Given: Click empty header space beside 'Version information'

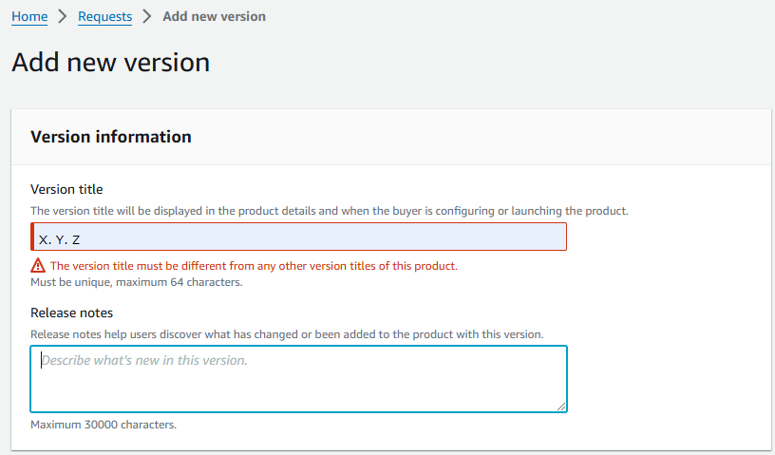Looking at the screenshot, I should coord(475,137).
